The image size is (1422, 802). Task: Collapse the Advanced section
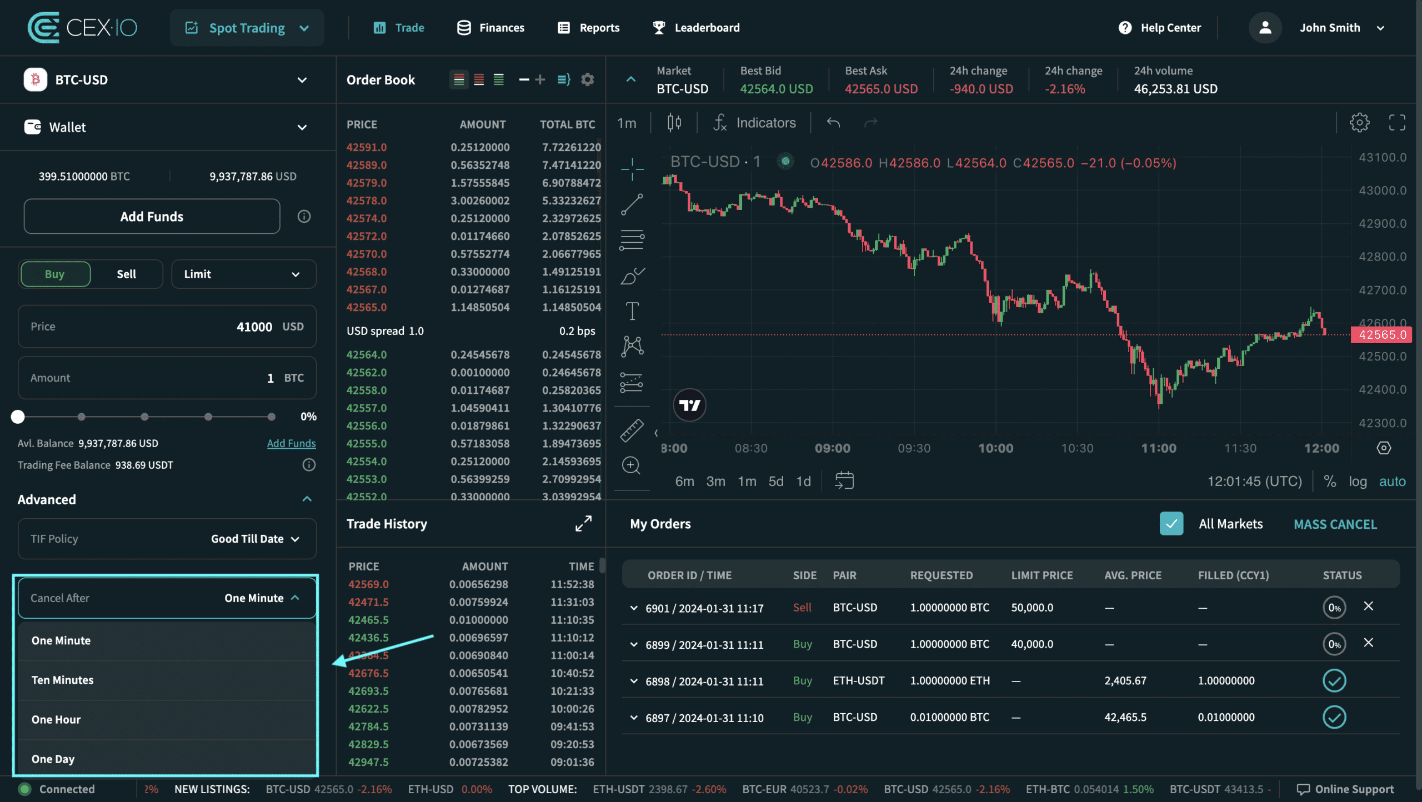point(307,499)
